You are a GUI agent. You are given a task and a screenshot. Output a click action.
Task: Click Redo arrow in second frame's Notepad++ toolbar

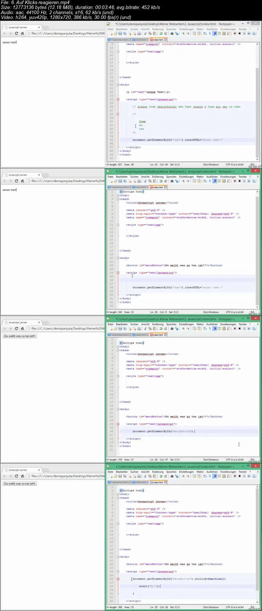[x=166, y=181]
